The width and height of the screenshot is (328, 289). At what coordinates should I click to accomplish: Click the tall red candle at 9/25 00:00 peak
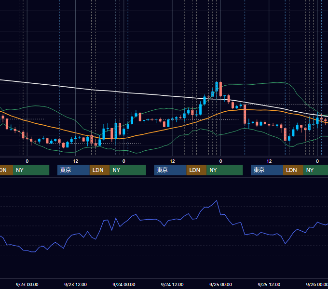coord(221,89)
